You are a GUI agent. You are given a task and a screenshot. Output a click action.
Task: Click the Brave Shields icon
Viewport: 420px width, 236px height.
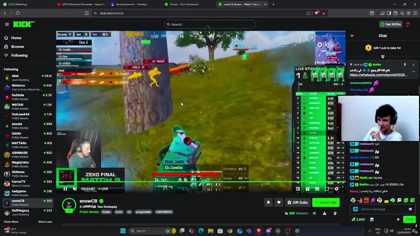coord(317,13)
